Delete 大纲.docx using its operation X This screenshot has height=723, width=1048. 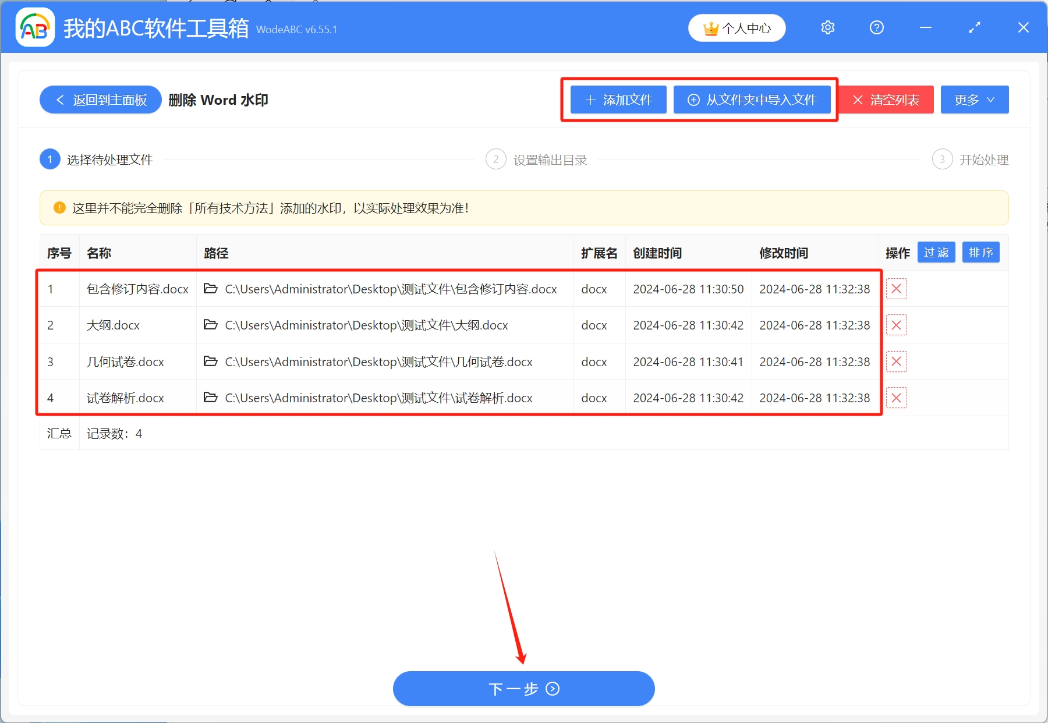point(897,325)
